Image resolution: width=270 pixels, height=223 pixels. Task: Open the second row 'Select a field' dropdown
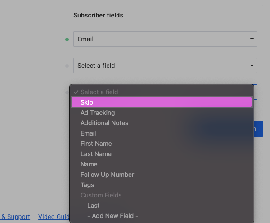click(160, 66)
